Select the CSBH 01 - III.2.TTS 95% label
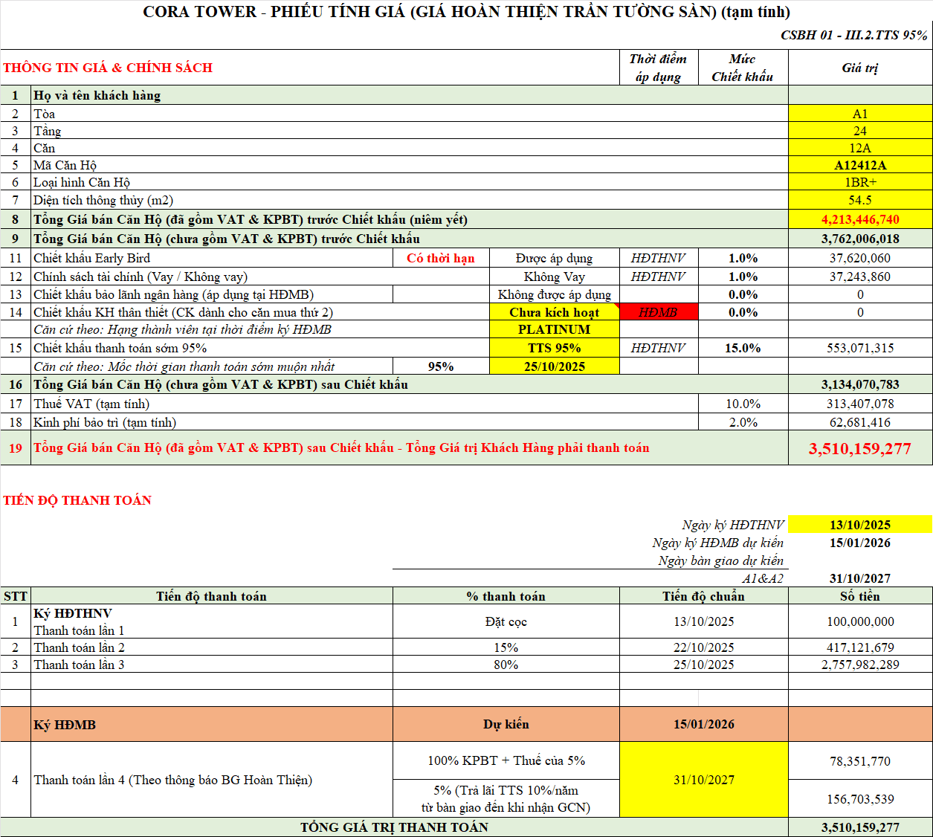This screenshot has height=837, width=933. 853,34
